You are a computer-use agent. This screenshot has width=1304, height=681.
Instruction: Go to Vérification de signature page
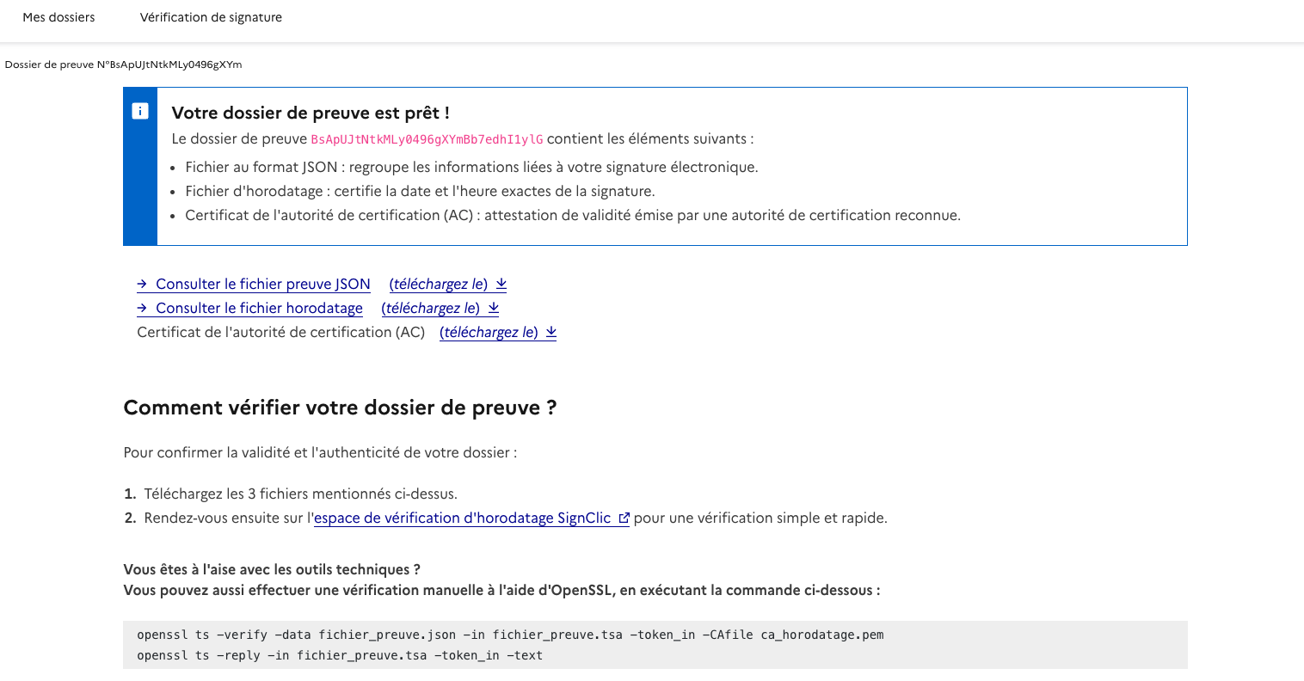(211, 17)
